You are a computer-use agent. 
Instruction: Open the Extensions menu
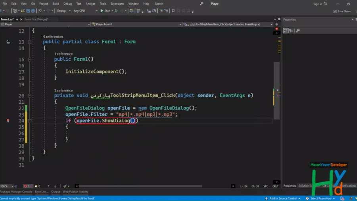coord(117,4)
